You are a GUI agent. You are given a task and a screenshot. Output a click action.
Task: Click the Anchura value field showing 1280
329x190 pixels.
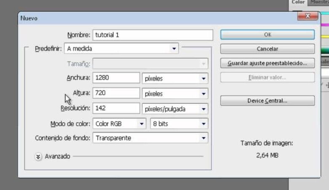116,78
